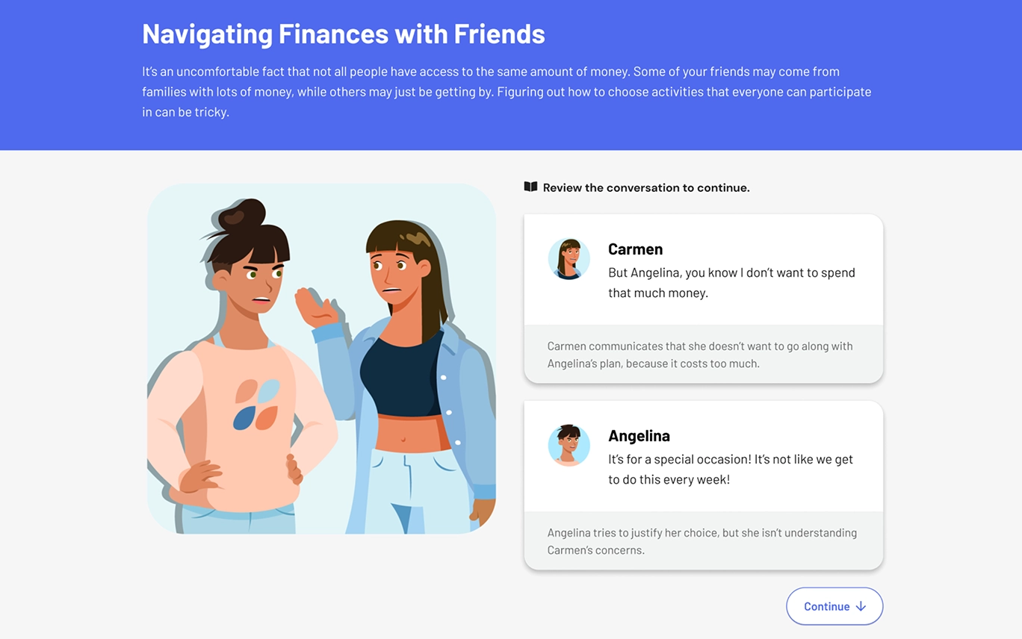Click the two friends illustration
Screen dimensions: 1022x639
[321, 359]
